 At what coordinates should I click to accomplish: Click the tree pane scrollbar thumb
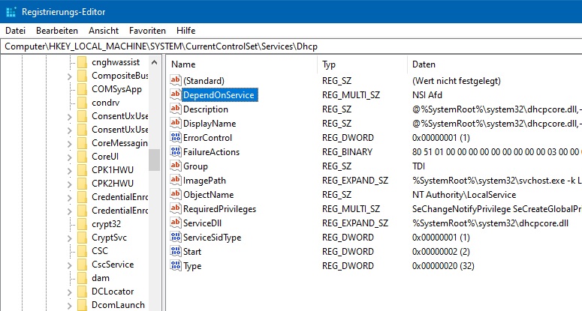click(155, 160)
